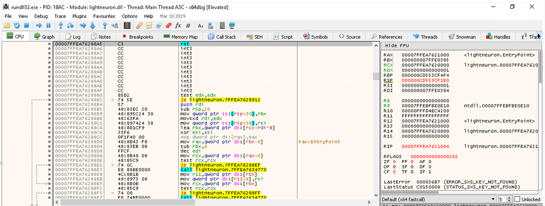Open the Variables hash icon
Image resolution: width=545 pixels, height=206 pixels.
click(x=188, y=26)
